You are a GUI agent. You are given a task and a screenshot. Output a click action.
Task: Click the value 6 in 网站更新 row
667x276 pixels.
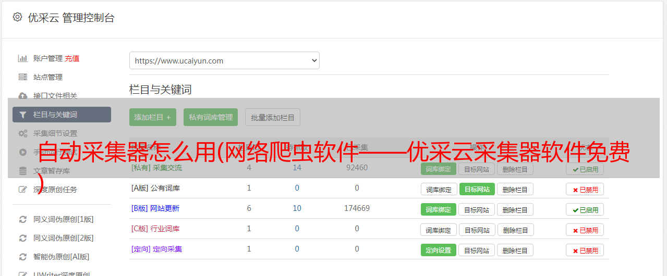(x=249, y=208)
